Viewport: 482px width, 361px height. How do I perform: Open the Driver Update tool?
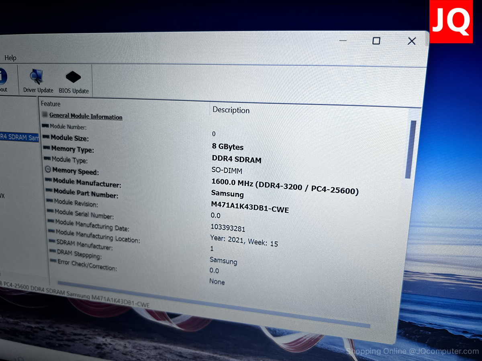(38, 81)
